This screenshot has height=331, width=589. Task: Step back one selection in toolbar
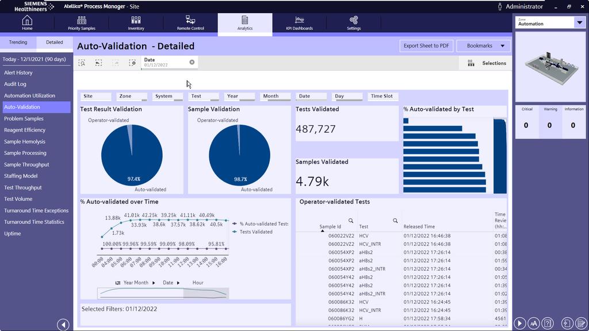[x=99, y=63]
